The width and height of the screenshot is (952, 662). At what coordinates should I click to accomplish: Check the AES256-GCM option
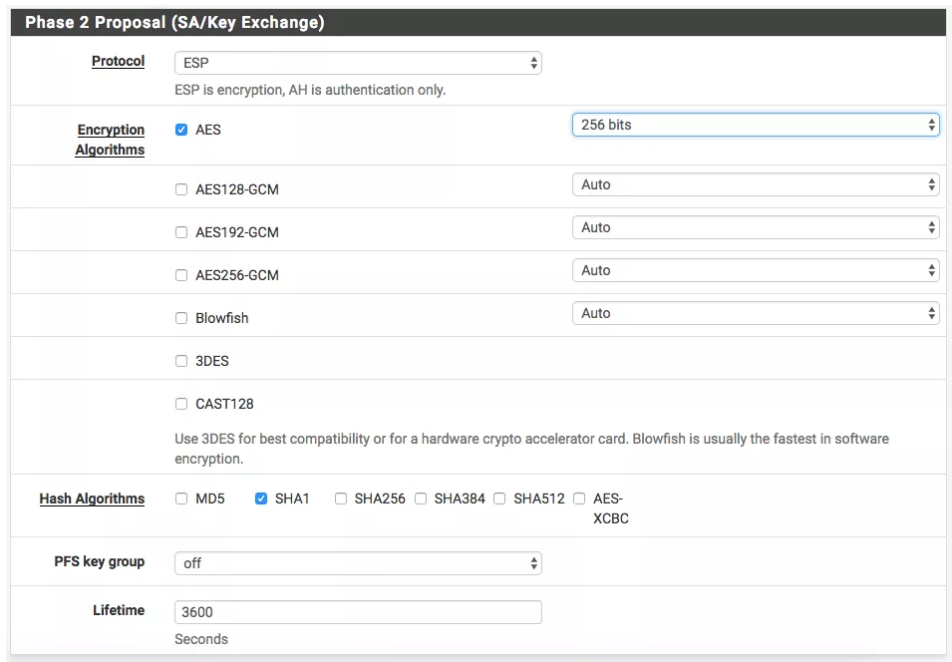coord(181,275)
